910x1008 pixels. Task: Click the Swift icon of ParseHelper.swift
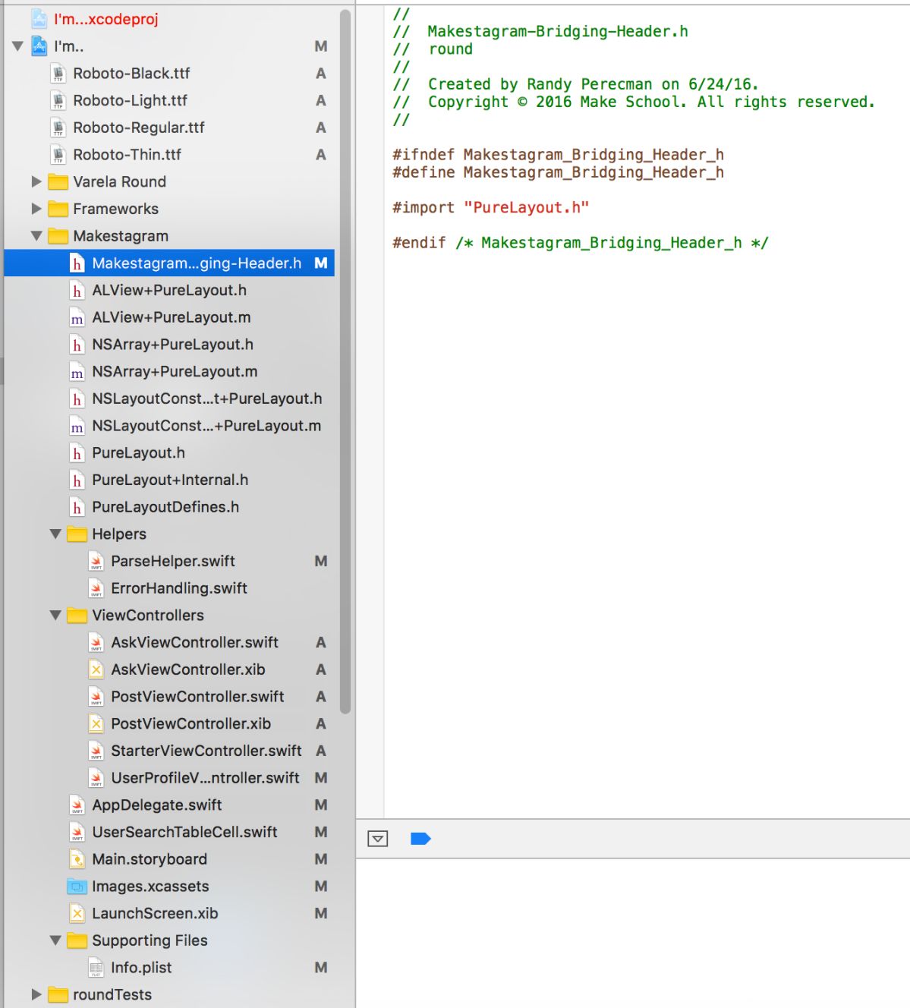coord(96,562)
